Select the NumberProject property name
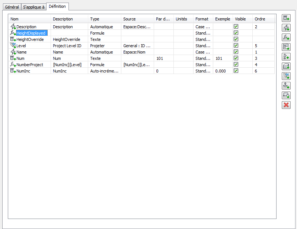 click(30, 65)
